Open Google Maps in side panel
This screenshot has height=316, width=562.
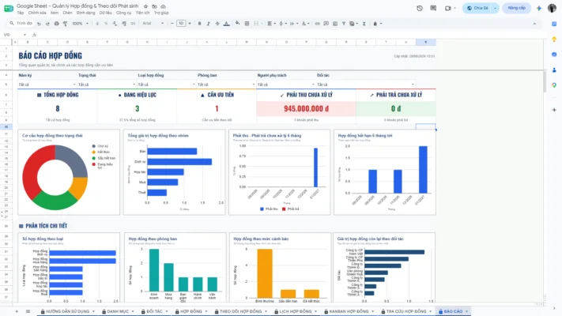tap(554, 85)
